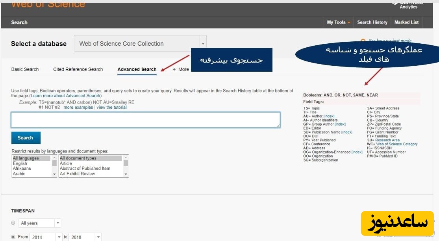This screenshot has height=241, width=439.
Task: Switch to the Cited Reference Search tab
Action: click(78, 69)
